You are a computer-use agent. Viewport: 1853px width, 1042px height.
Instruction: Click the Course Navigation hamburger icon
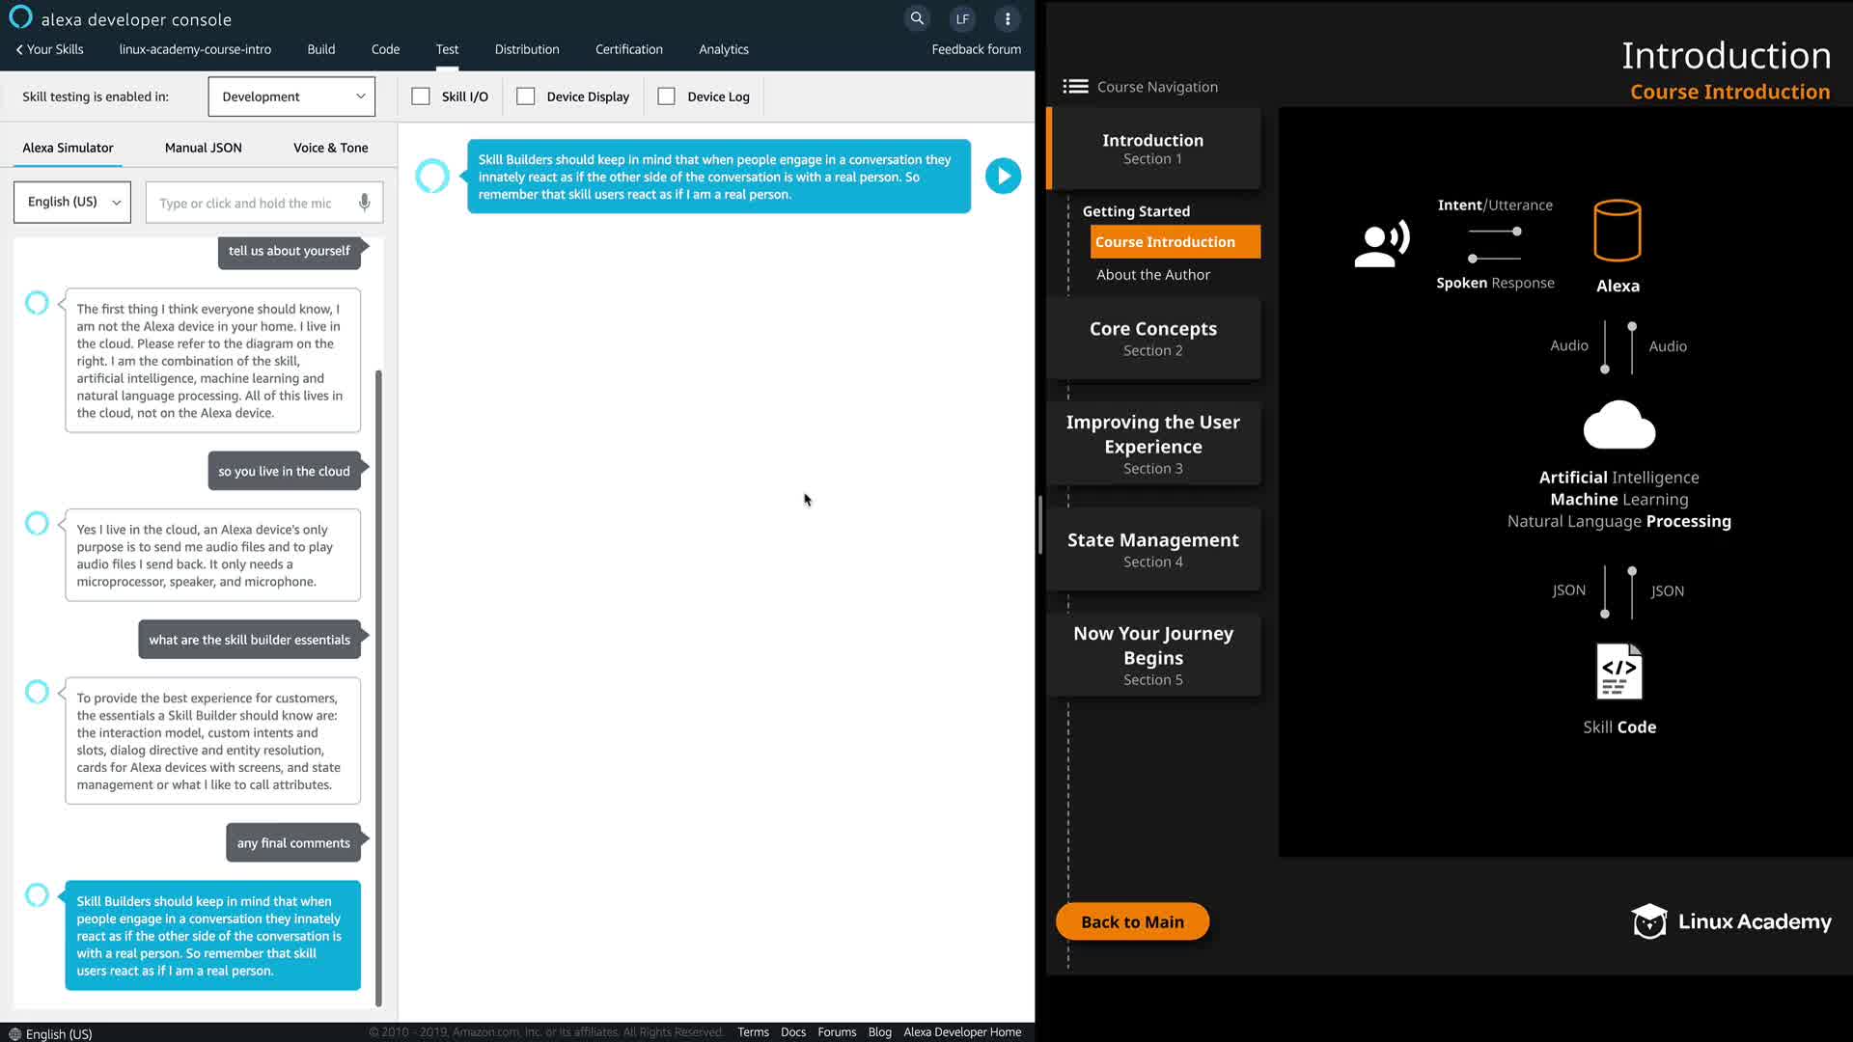[1075, 87]
